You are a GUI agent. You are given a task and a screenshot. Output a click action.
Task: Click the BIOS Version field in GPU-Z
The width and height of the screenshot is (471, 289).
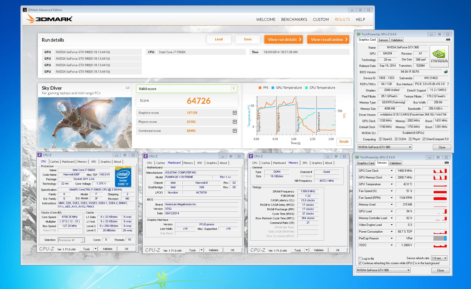[410, 72]
